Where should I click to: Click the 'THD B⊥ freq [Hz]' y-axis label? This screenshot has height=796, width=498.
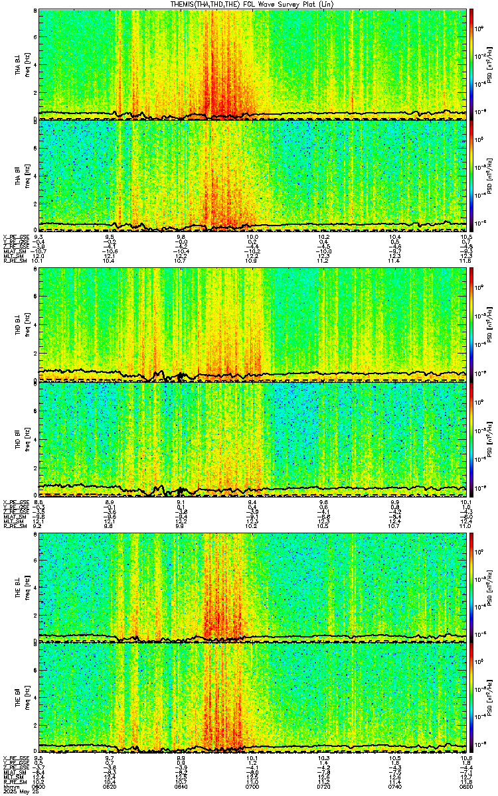[x=21, y=325]
